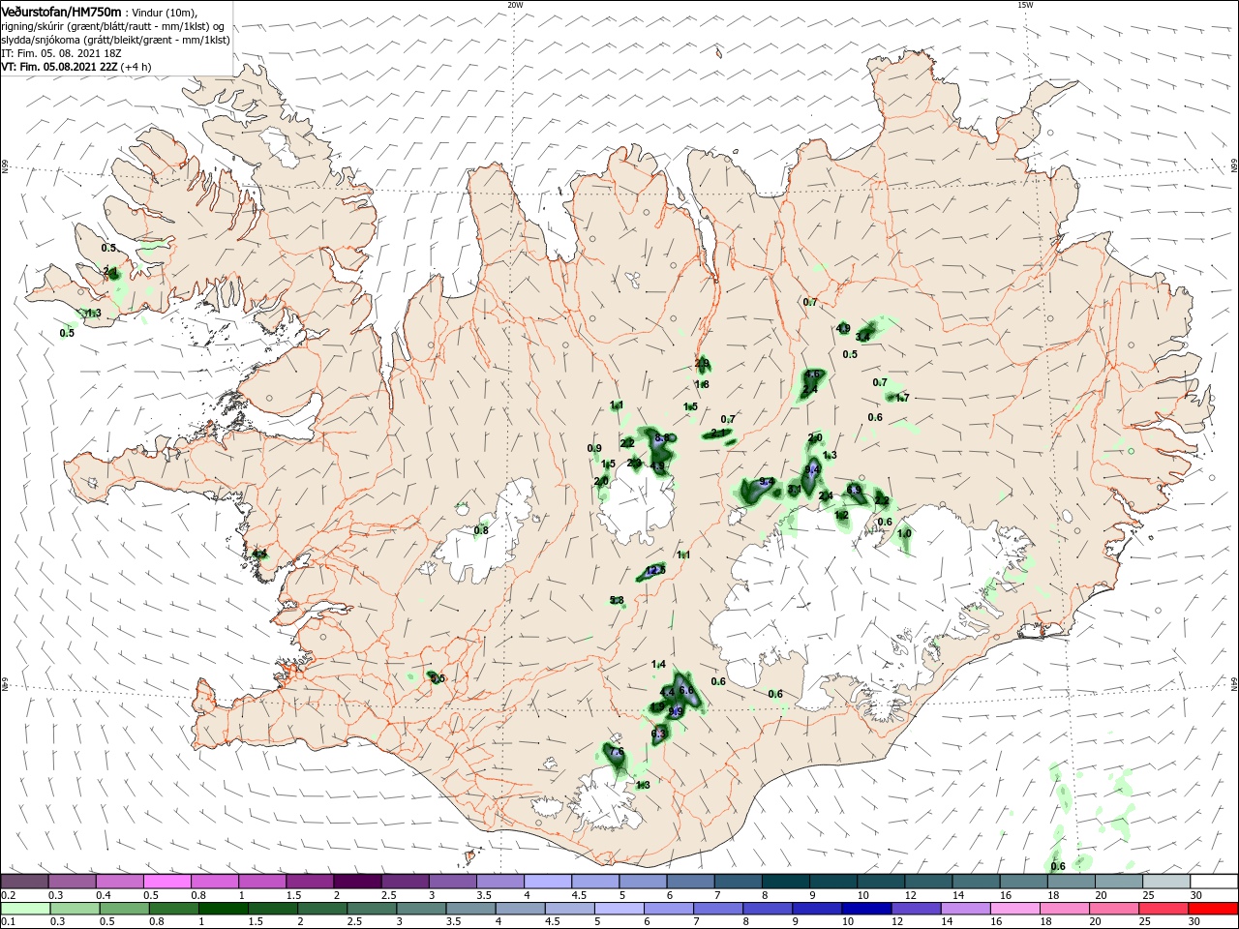Select the 2.9 precipitation value

[x=703, y=364]
